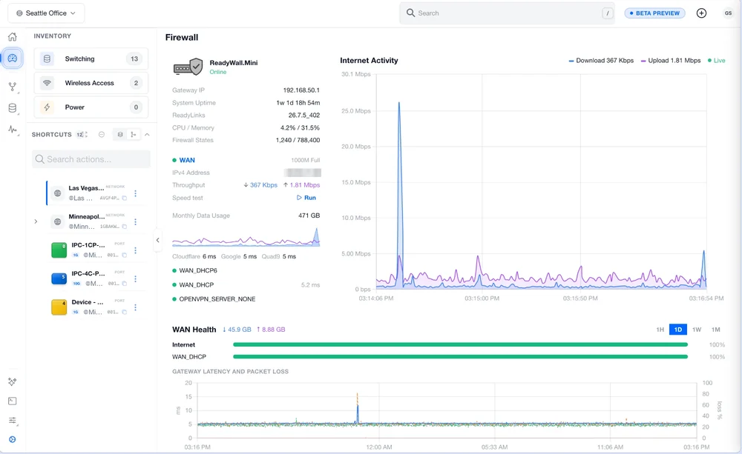Click the monthly data usage sparkline

pyautogui.click(x=246, y=237)
